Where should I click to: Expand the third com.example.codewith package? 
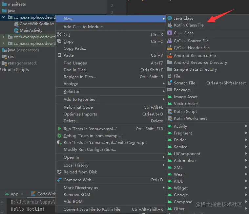3,43
